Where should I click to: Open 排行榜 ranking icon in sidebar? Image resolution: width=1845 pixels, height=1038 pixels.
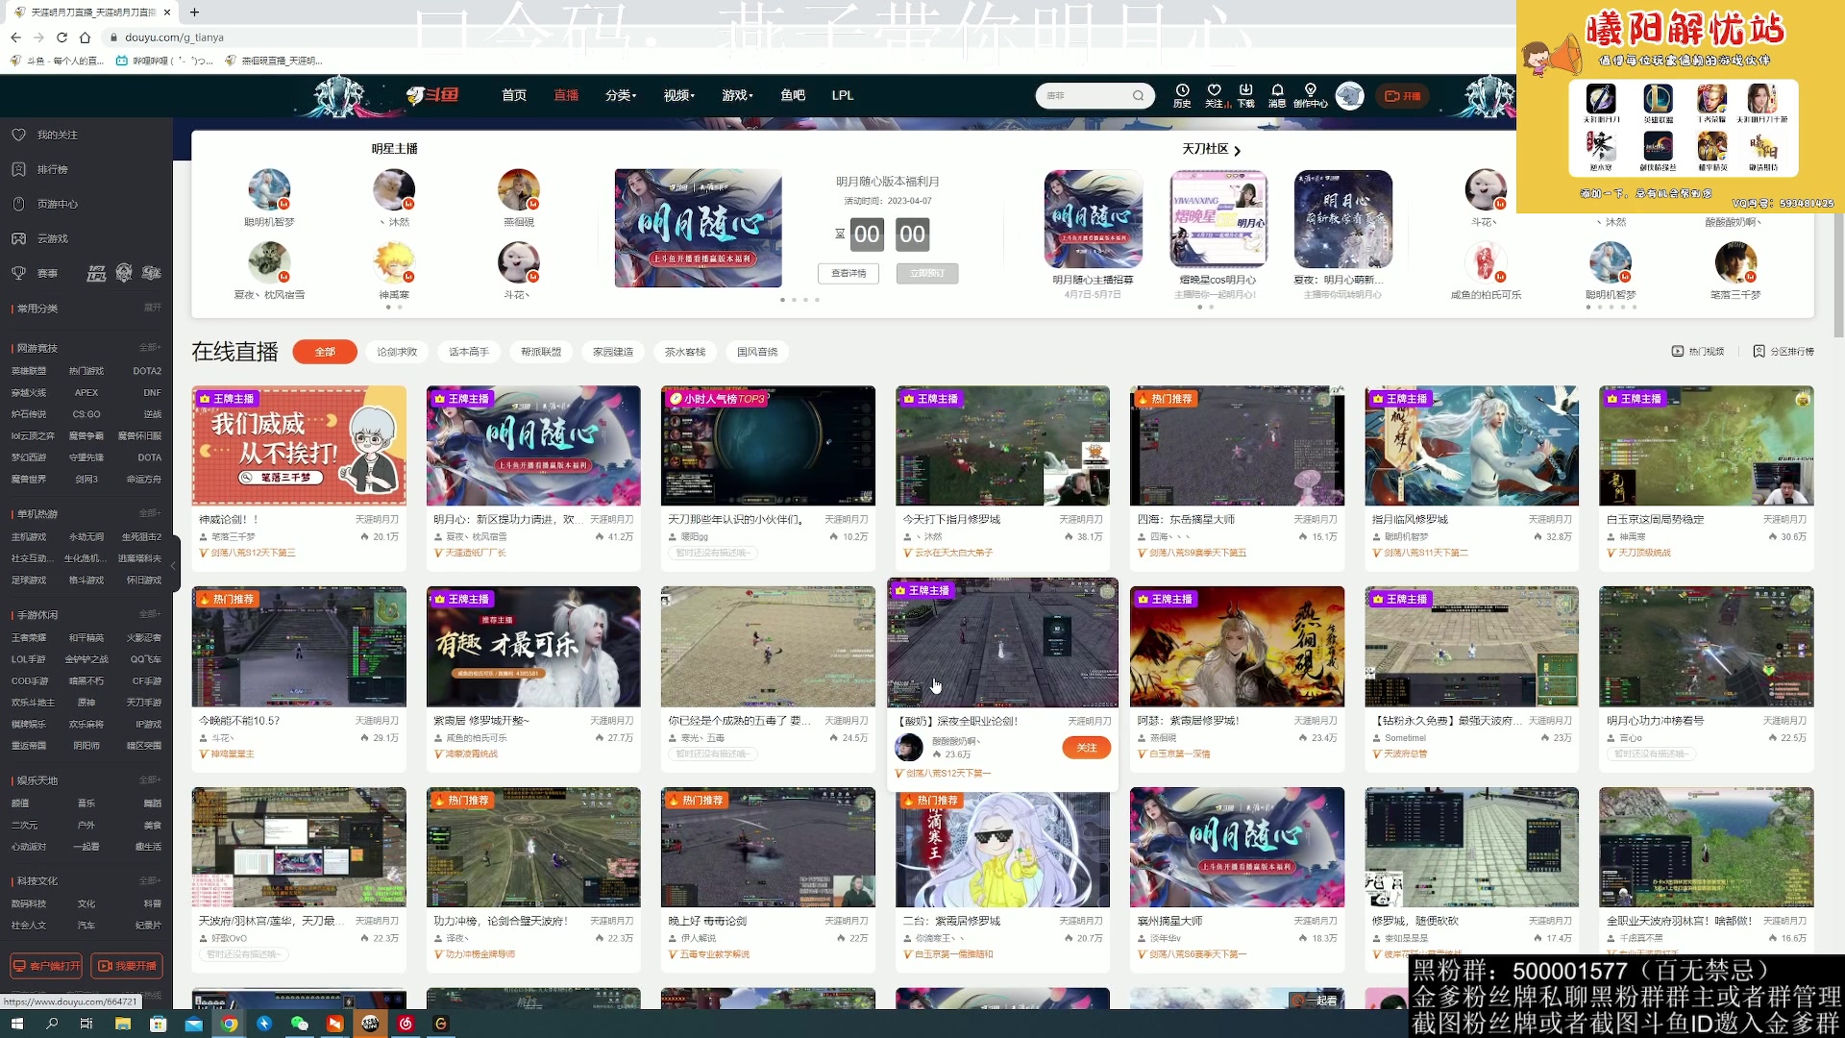point(18,169)
